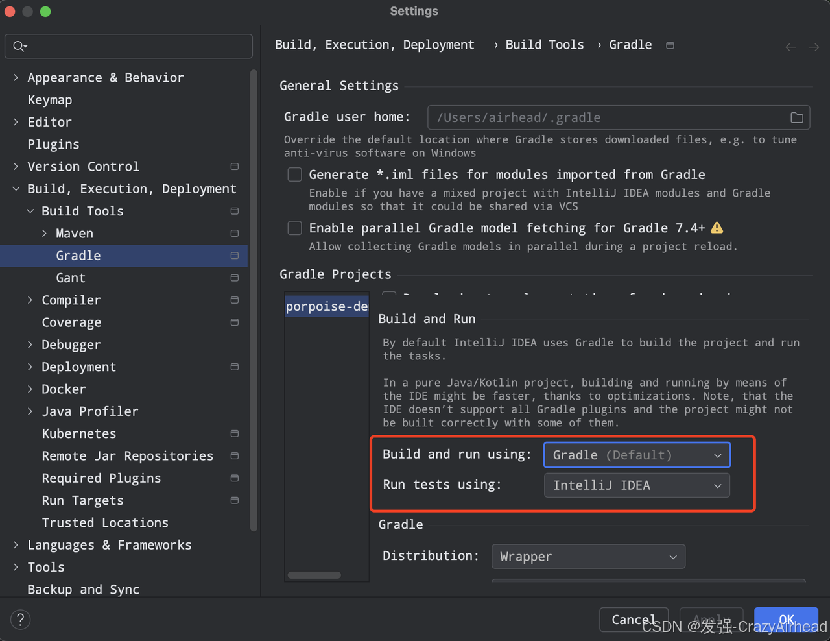Click project-level icon on Deployment row
Screen dimensions: 830x641
(x=235, y=367)
